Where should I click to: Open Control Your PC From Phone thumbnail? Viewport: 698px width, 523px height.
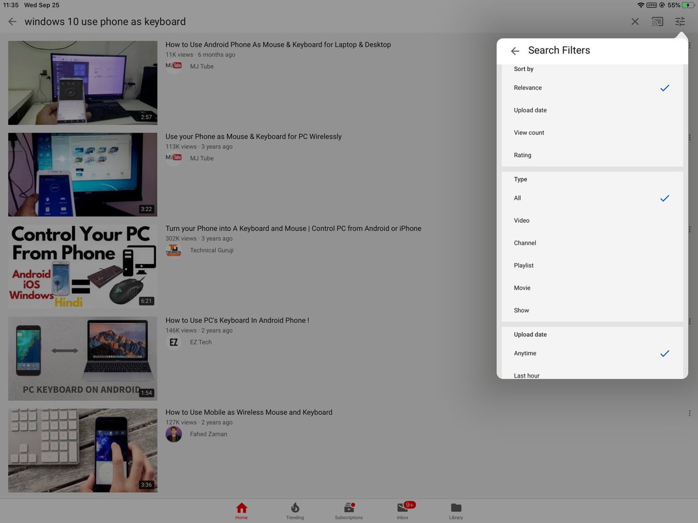pyautogui.click(x=83, y=266)
